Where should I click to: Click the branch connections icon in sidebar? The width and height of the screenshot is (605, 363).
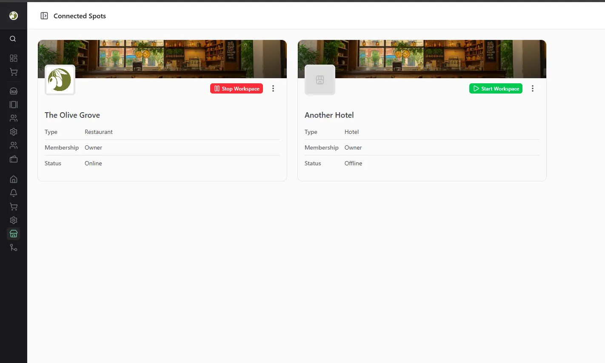click(x=14, y=247)
